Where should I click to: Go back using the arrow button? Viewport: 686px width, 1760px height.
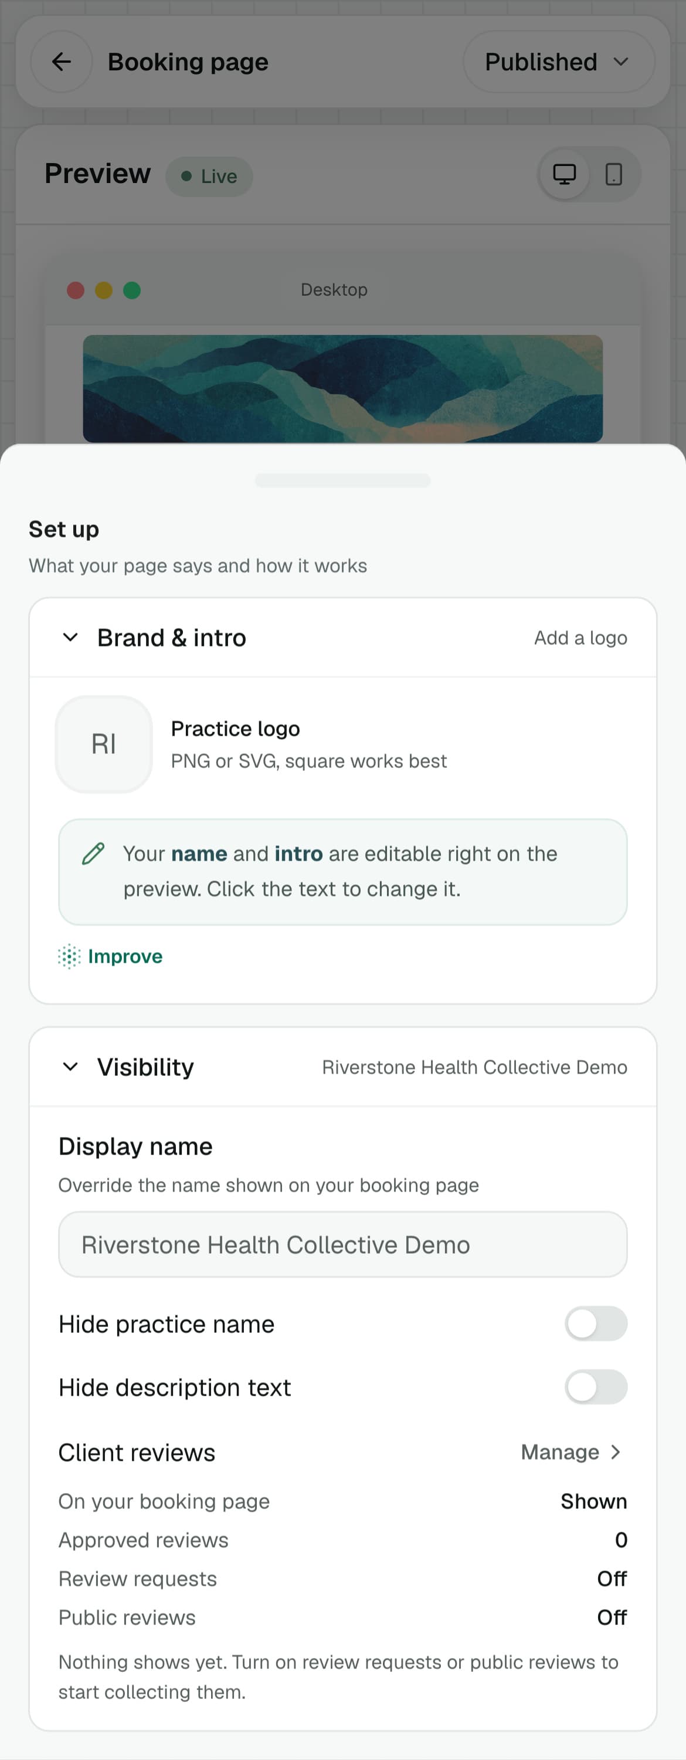[x=62, y=62]
